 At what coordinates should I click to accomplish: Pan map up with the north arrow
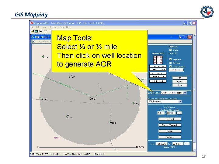tap(158, 57)
